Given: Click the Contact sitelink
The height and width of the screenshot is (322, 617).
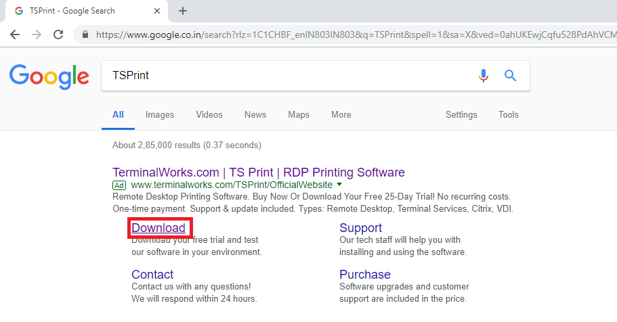Looking at the screenshot, I should click(152, 274).
